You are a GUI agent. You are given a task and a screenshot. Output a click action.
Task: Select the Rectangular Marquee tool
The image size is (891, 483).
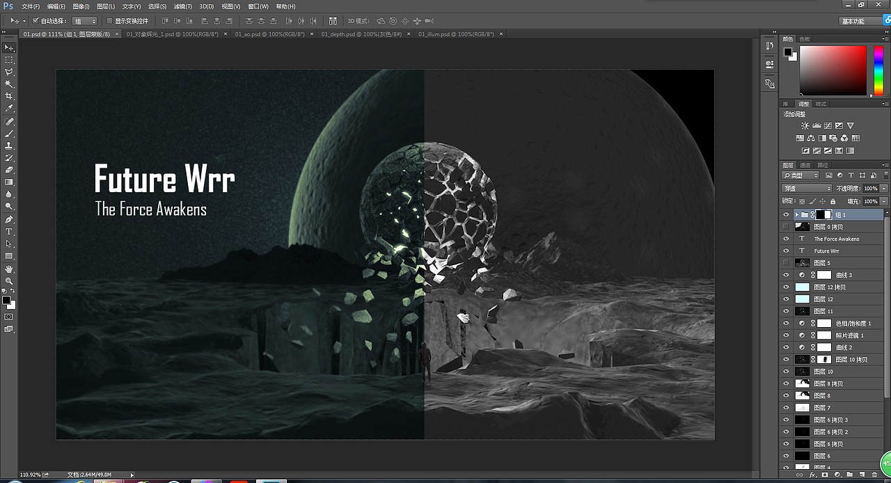pyautogui.click(x=9, y=60)
